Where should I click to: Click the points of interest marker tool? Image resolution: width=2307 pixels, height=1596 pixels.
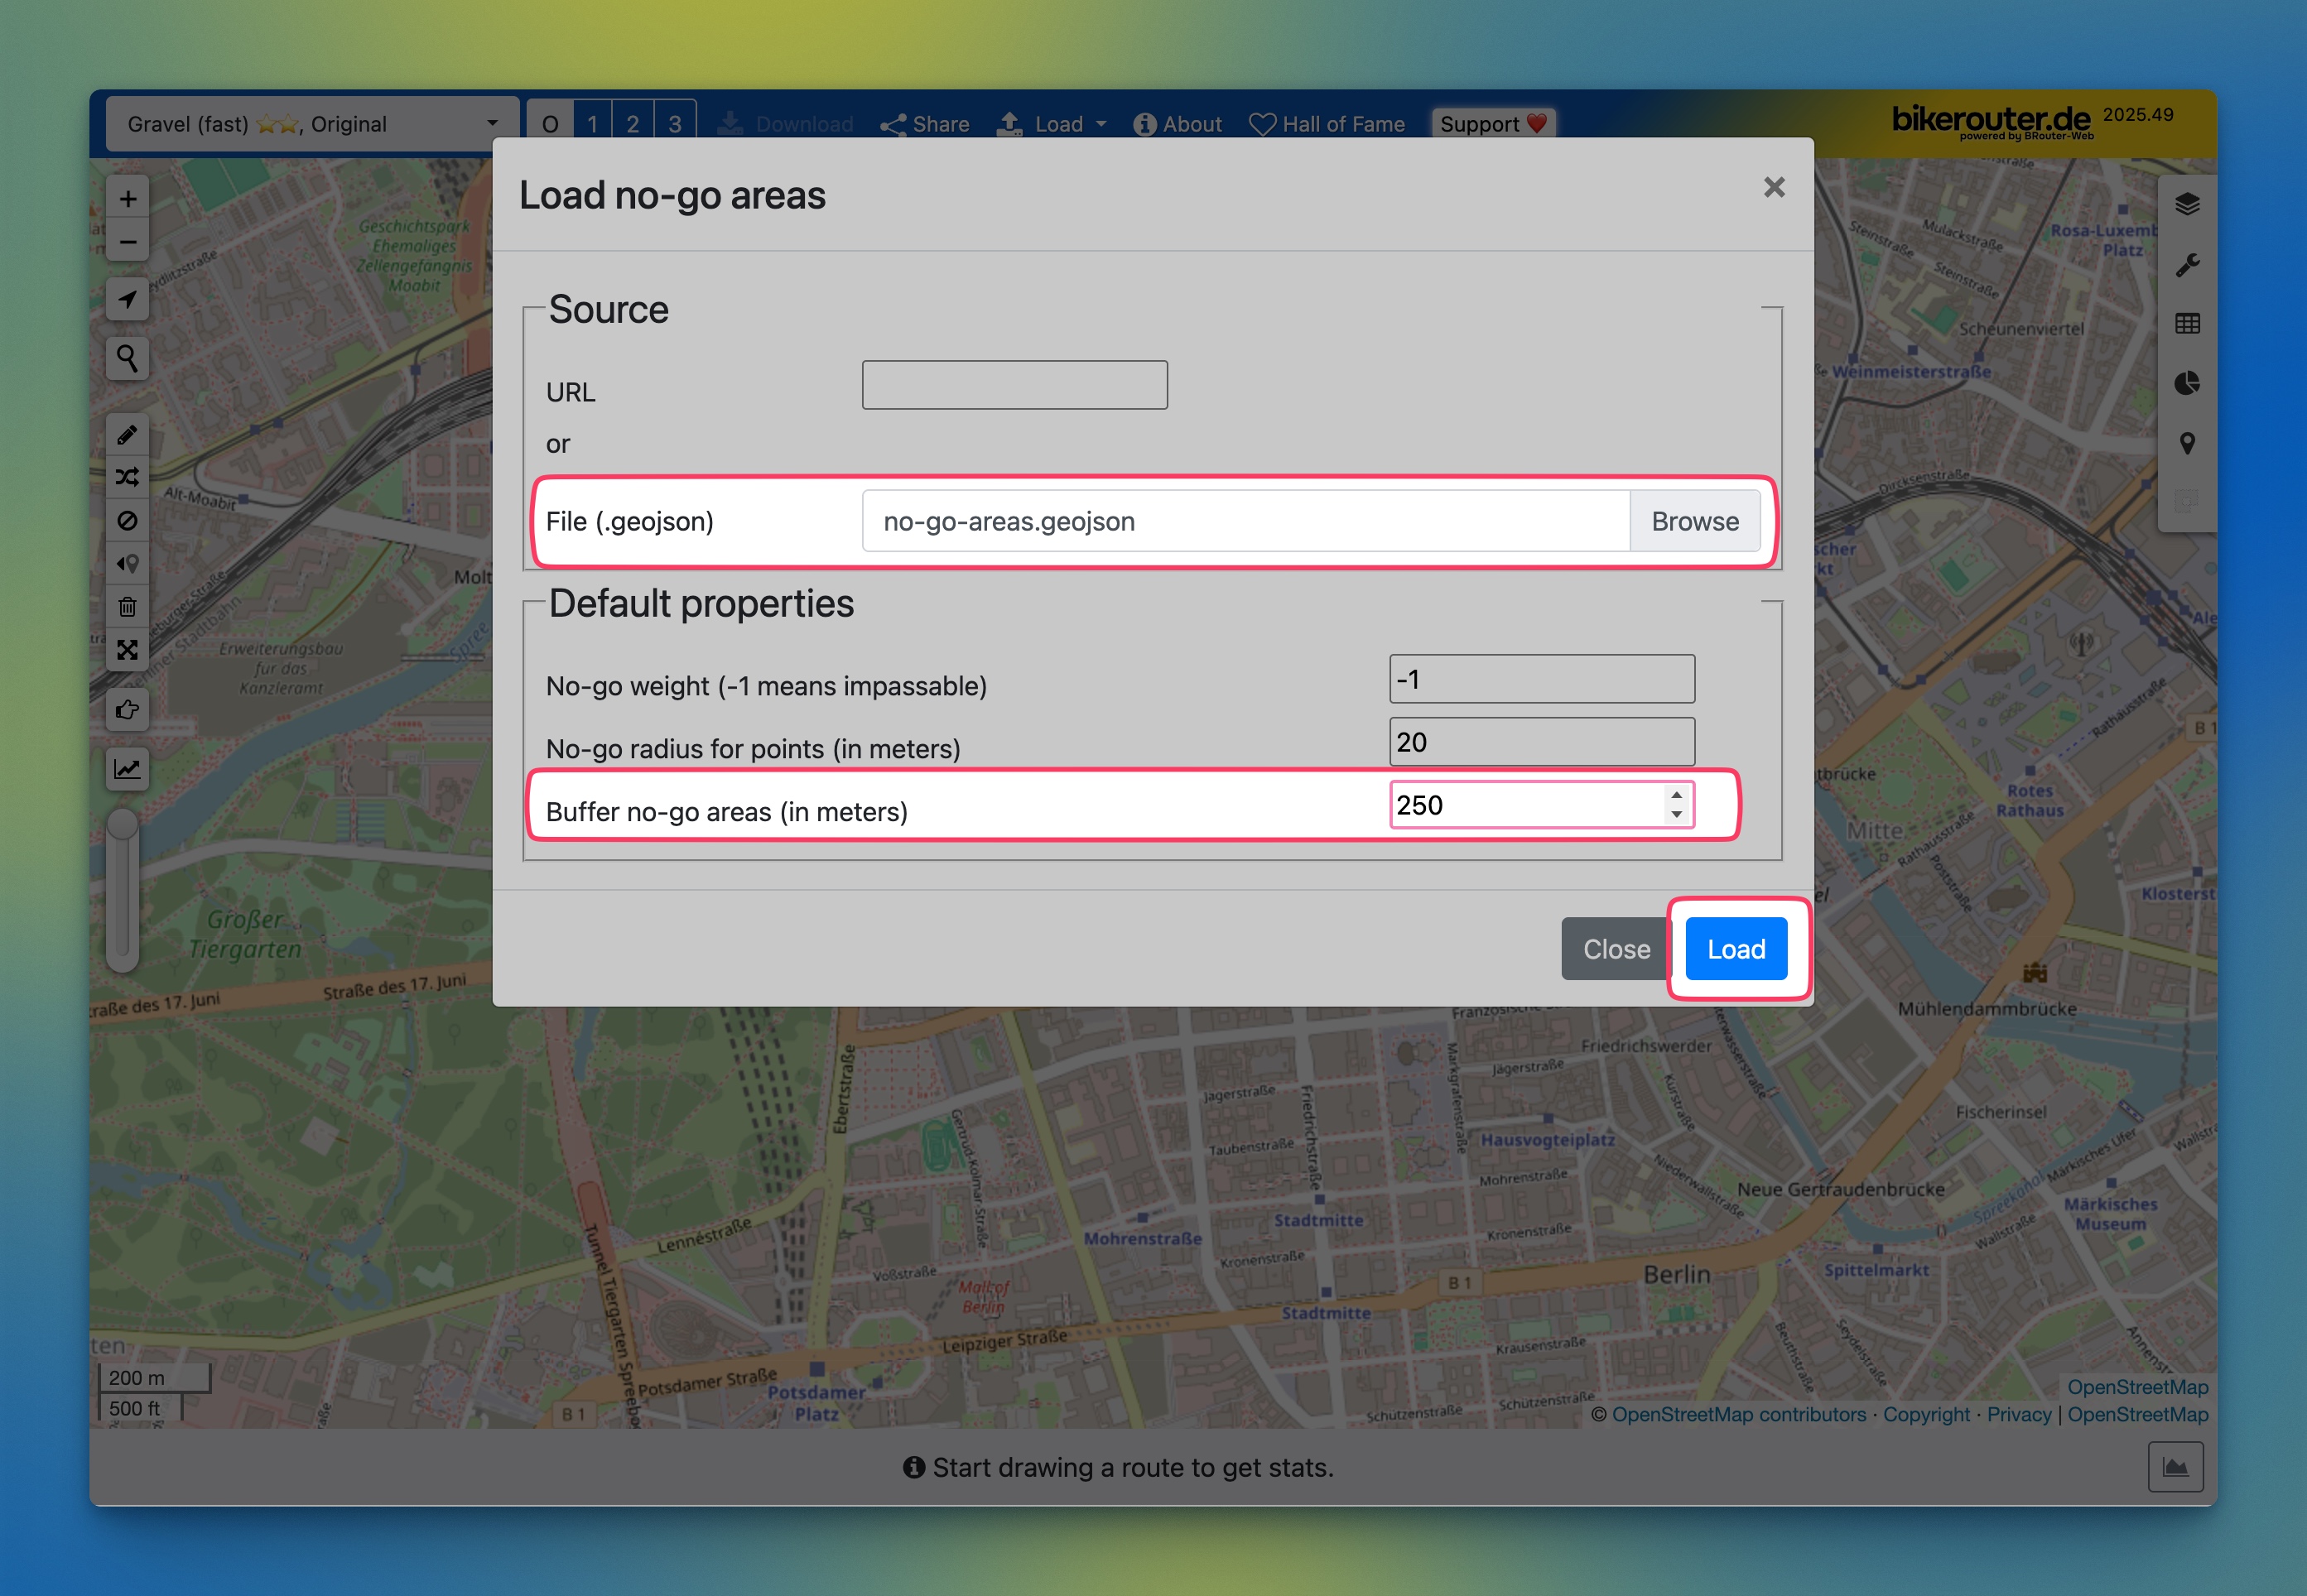[x=127, y=564]
